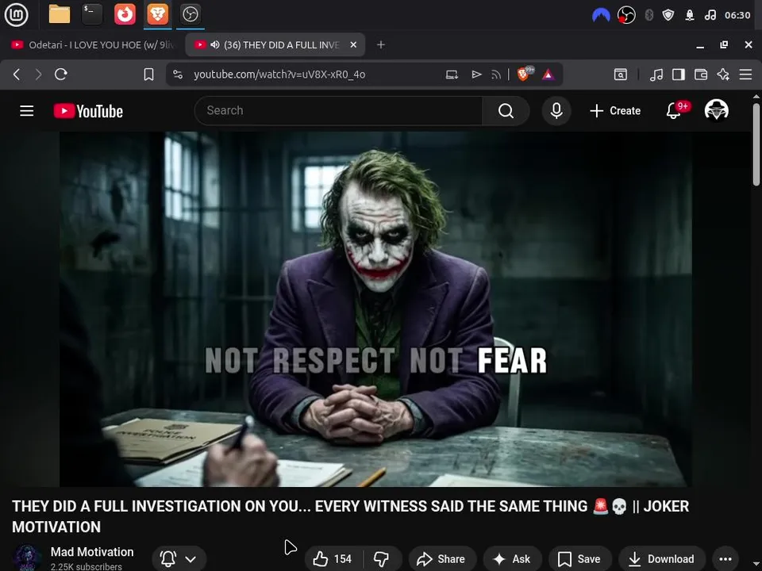Expand the subscription notification bell dropdown
762x571 pixels.
pos(179,559)
